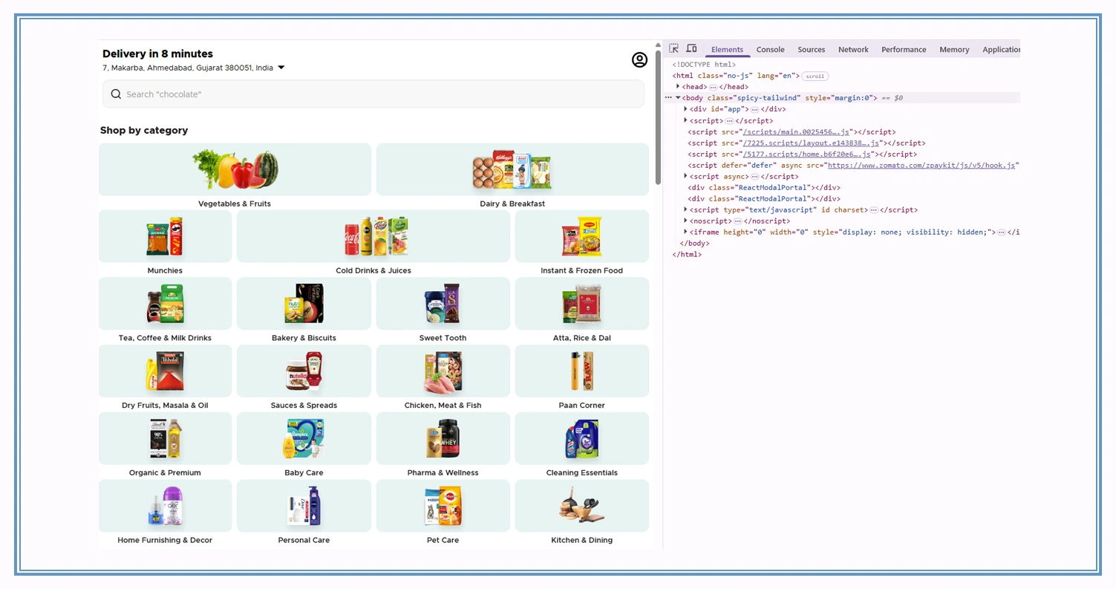Open the Munchies category tile
Image resolution: width=1116 pixels, height=589 pixels.
[164, 237]
